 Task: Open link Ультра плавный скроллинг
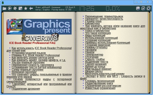[x=28, y=62]
